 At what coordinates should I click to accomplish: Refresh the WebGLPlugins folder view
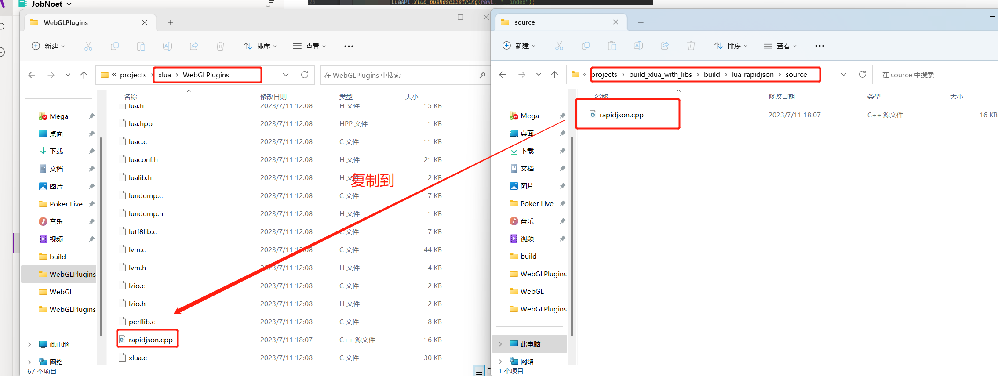click(x=305, y=75)
